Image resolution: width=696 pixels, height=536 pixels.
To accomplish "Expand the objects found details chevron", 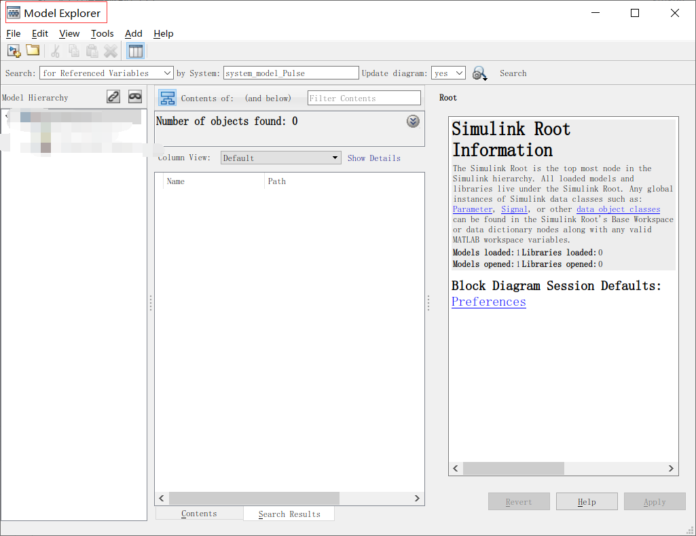I will (x=413, y=121).
